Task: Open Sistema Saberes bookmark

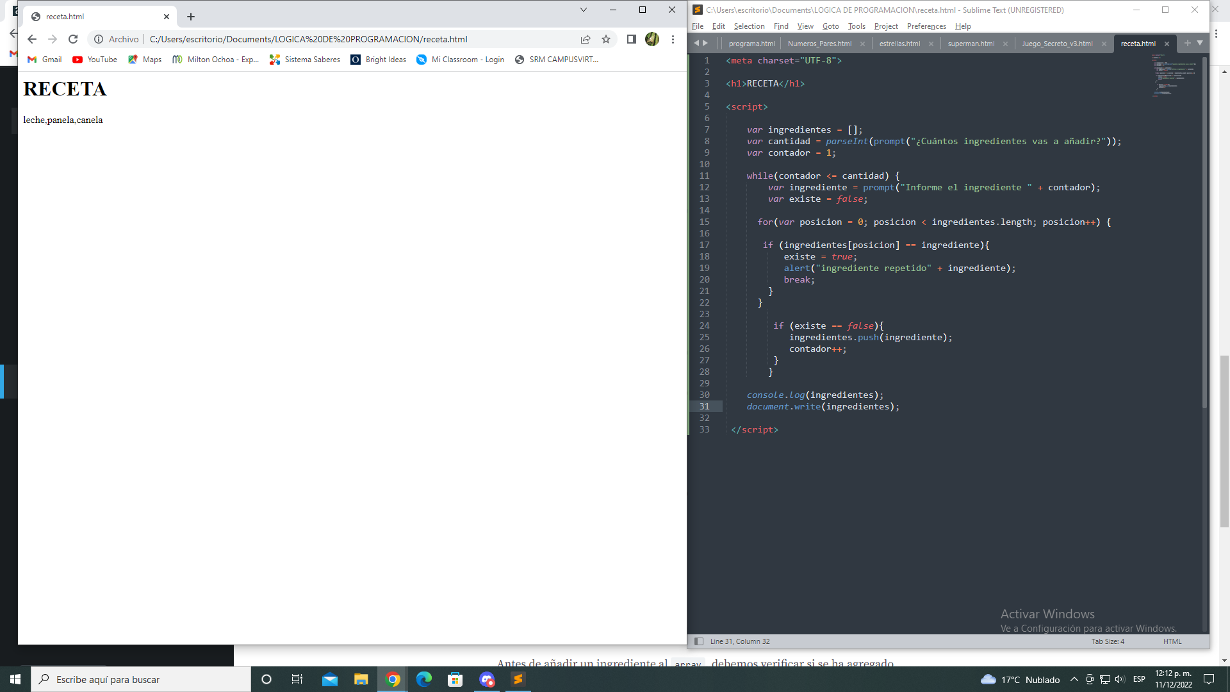Action: click(x=305, y=60)
